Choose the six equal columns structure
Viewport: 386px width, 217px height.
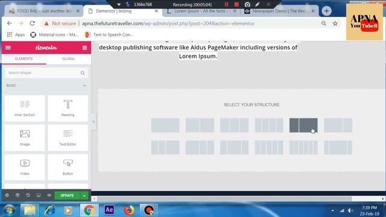coord(303,147)
